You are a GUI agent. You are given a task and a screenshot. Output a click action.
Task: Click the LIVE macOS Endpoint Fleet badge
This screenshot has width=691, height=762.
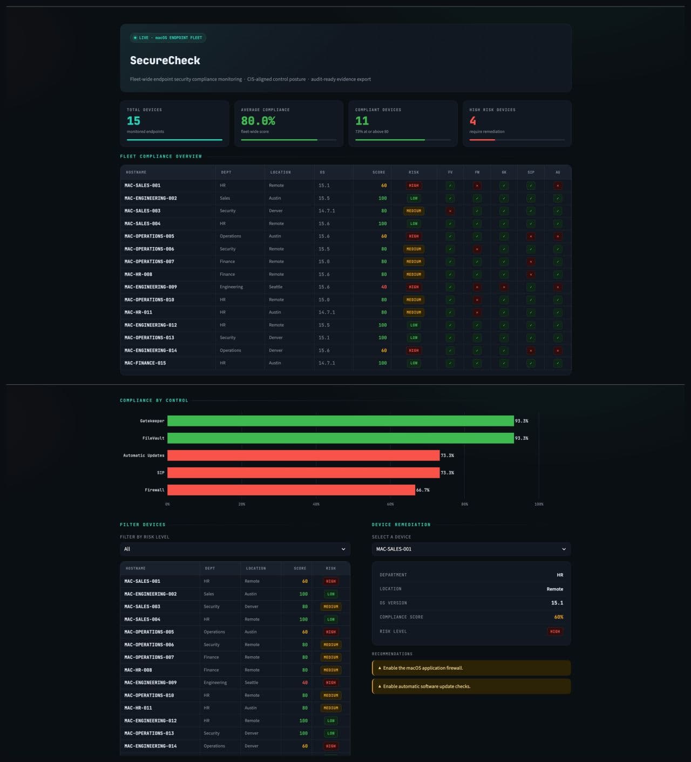point(168,38)
